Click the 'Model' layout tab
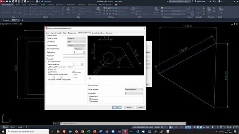Viewport: 239px width, 134px height. [5, 127]
